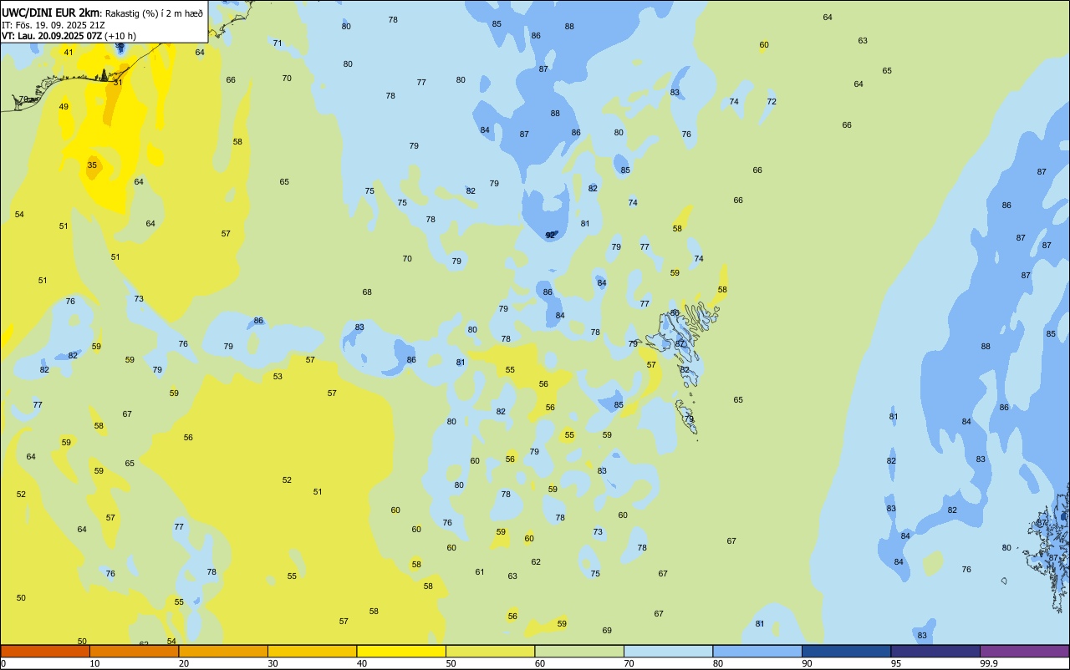
Task: Click the bright yellow 40–50 legend swatch
Action: pos(401,651)
